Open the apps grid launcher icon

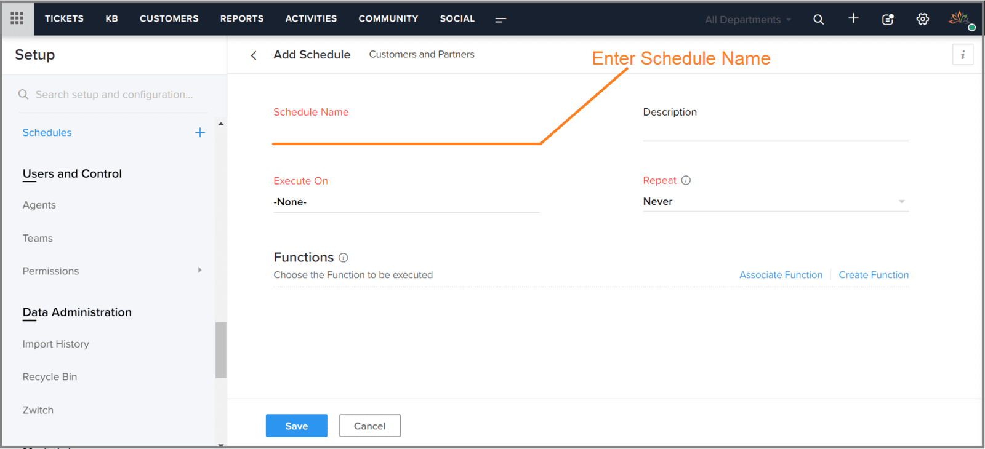(x=17, y=18)
